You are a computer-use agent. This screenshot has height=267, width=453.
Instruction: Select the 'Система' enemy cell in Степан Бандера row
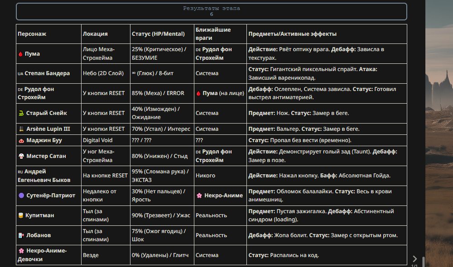click(x=220, y=74)
